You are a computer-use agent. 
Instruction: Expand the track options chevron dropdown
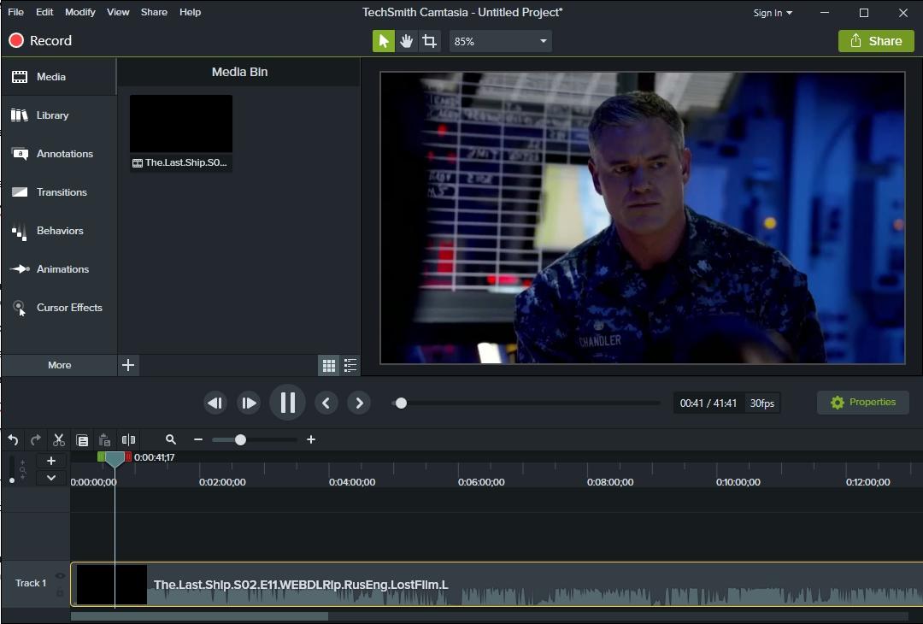(51, 478)
